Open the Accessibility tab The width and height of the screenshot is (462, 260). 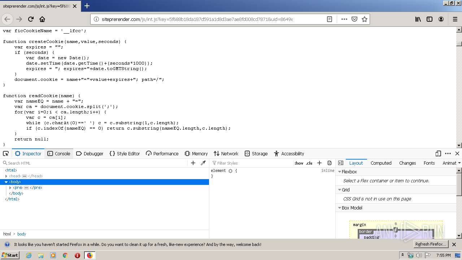click(x=289, y=153)
